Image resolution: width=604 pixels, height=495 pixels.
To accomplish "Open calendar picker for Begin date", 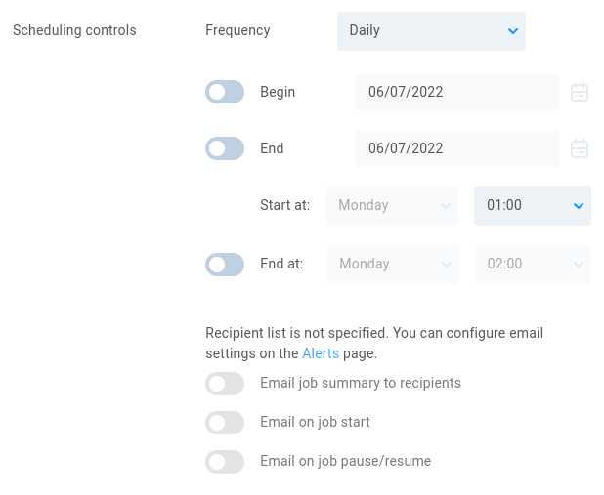I will coord(580,92).
